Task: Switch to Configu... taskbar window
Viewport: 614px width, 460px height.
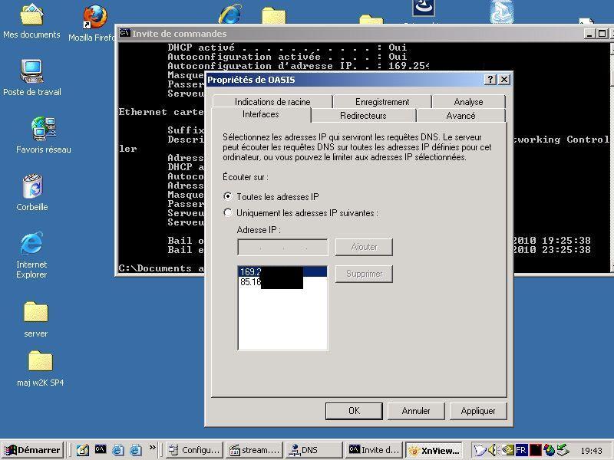Action: 194,450
